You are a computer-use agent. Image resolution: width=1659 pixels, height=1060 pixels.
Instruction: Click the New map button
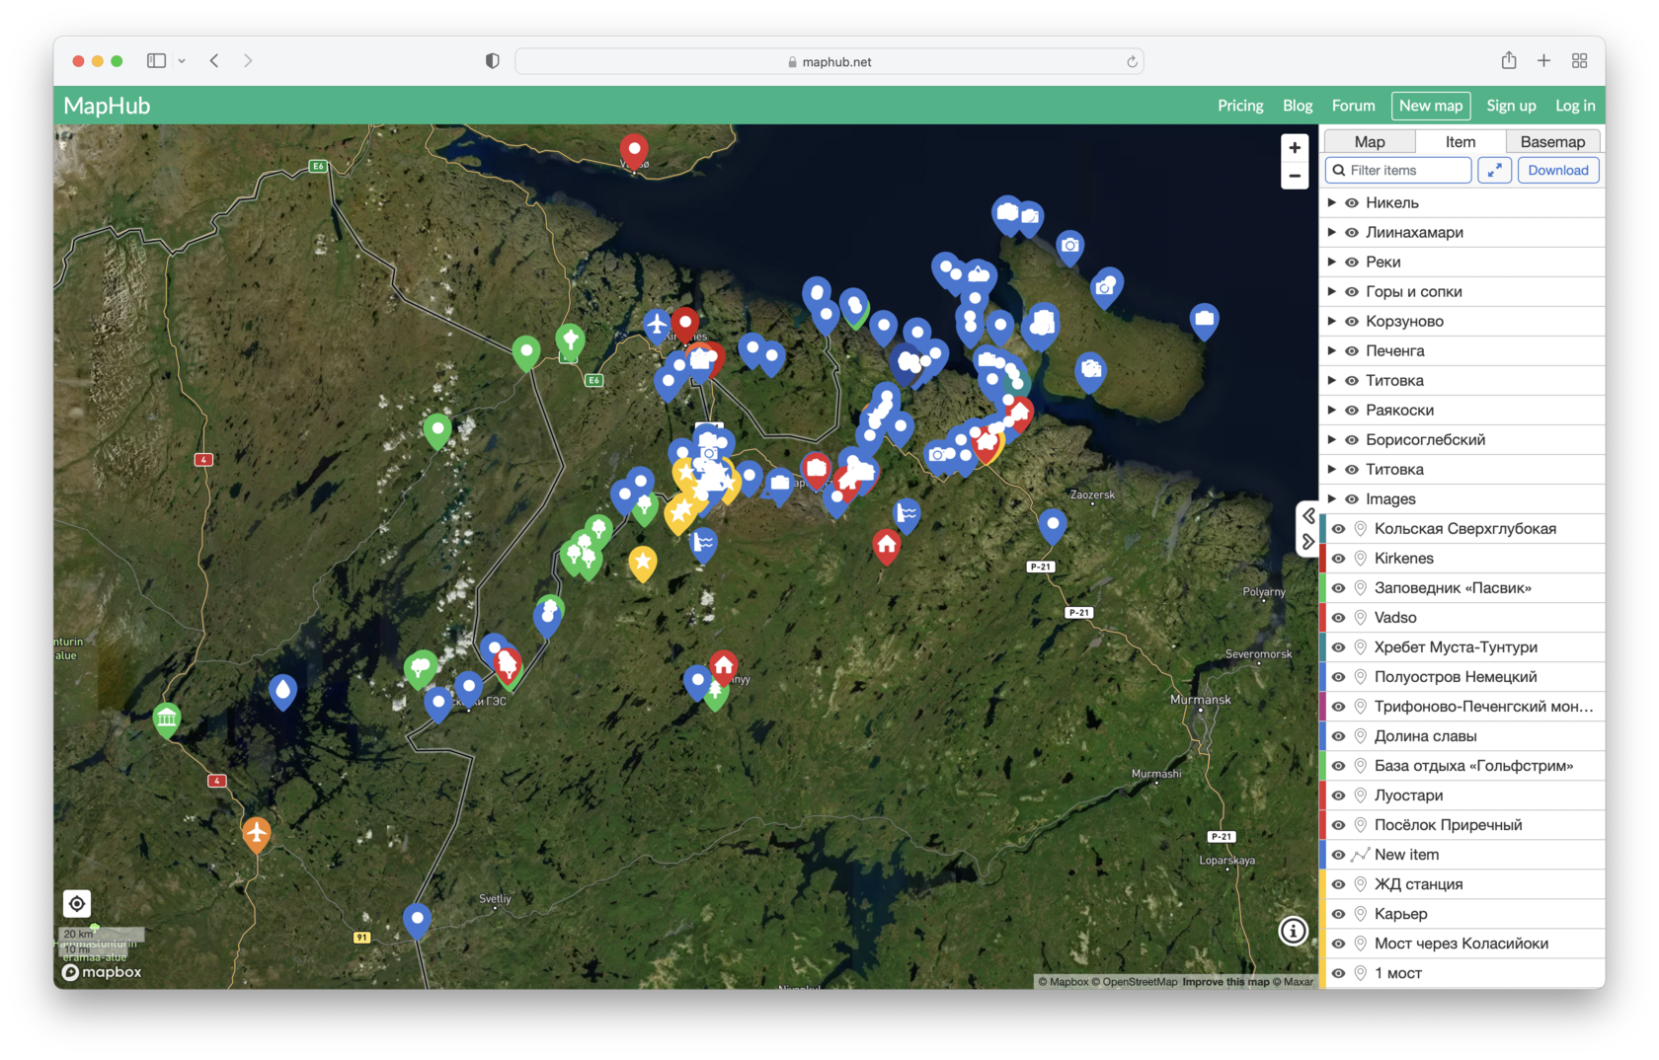(1430, 106)
